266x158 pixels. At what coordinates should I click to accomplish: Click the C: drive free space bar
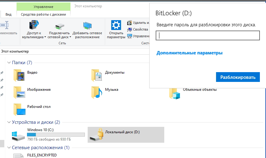coord(56,135)
